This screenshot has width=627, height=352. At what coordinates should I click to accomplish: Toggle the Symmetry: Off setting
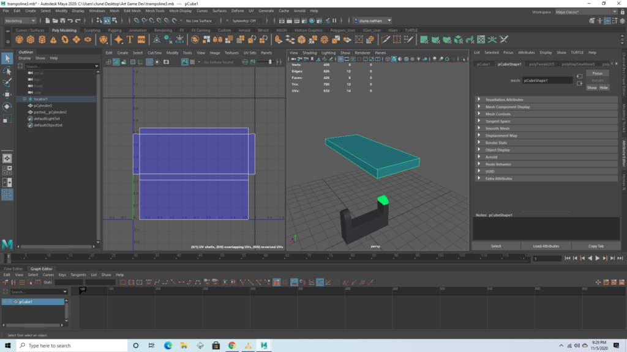(x=244, y=20)
